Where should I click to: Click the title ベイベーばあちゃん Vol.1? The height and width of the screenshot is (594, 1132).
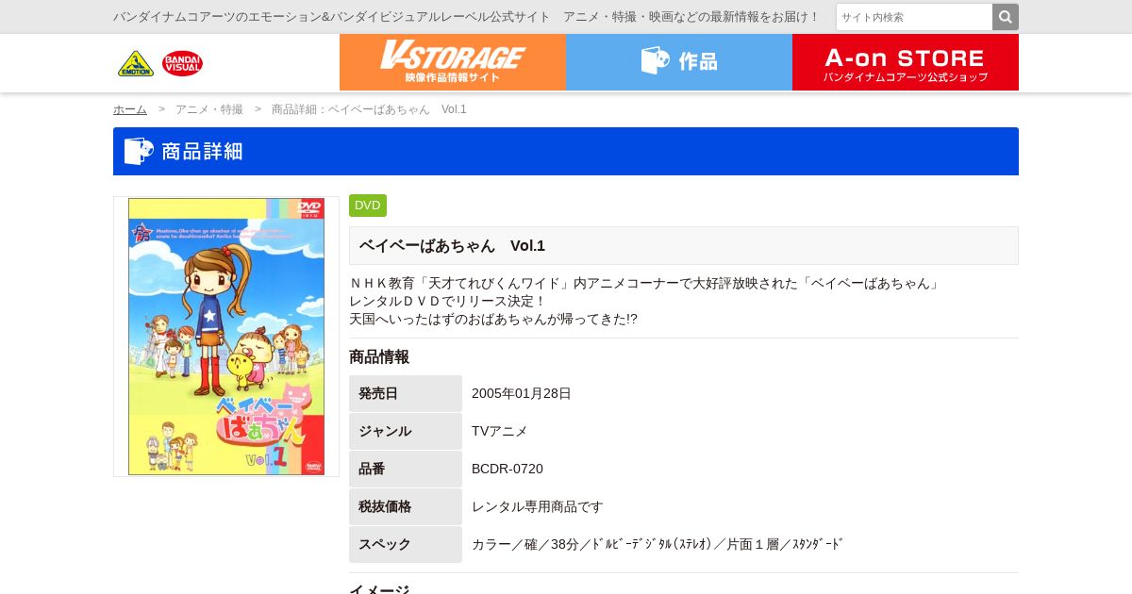click(x=452, y=245)
